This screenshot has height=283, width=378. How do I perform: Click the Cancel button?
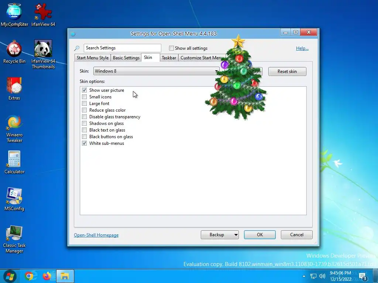296,235
